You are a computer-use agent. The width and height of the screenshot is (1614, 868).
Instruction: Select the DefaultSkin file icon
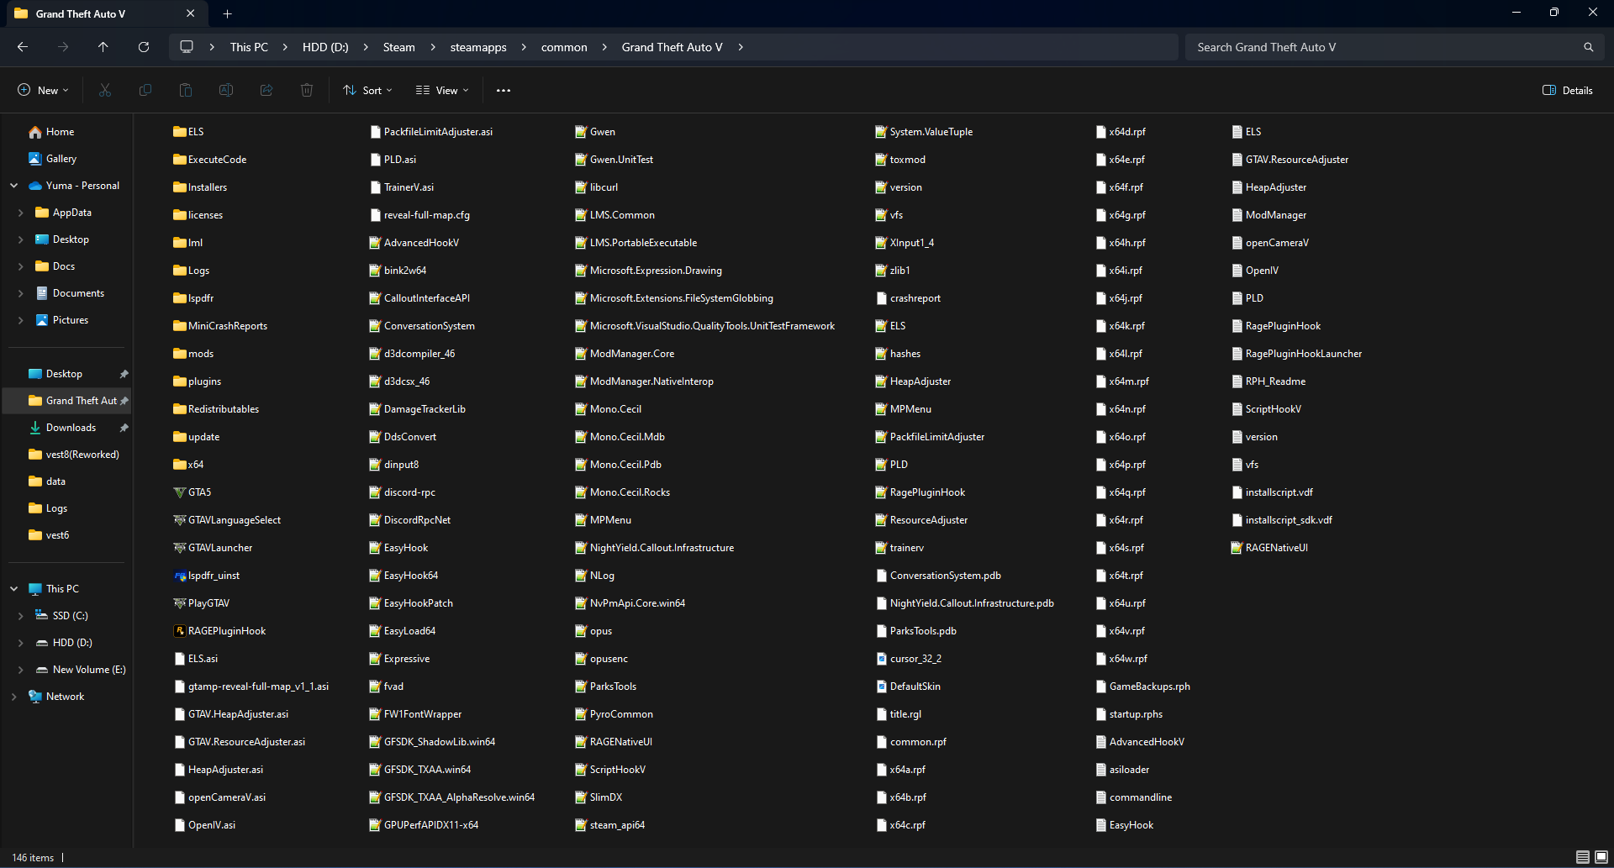pos(881,687)
